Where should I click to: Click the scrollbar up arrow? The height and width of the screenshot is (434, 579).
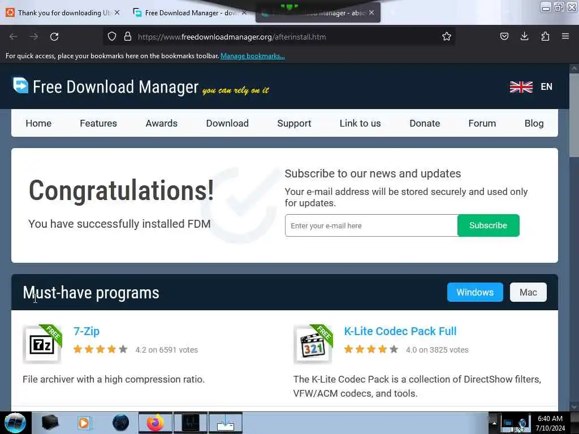(x=574, y=68)
